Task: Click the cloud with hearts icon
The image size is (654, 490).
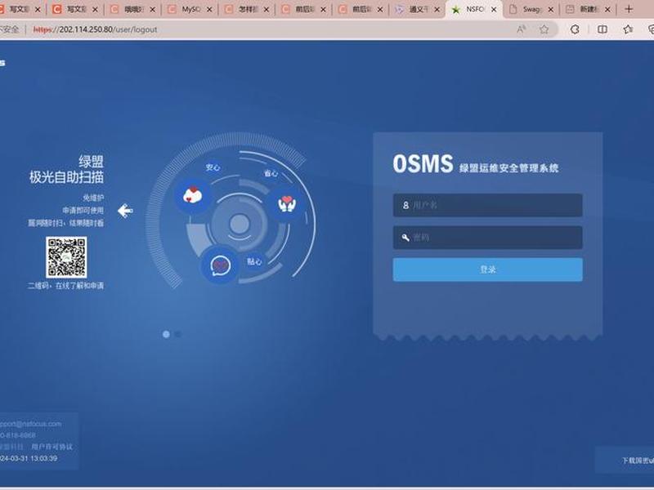Action: click(193, 195)
